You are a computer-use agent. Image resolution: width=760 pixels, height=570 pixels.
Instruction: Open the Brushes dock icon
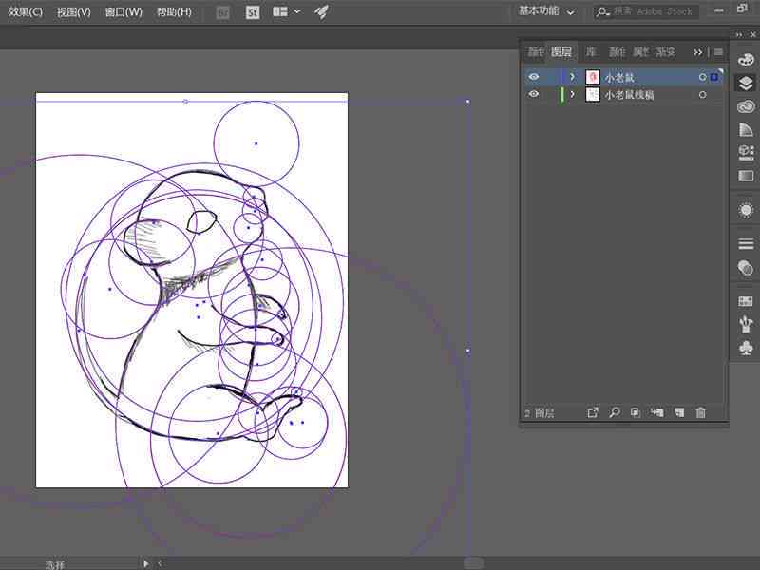[746, 324]
